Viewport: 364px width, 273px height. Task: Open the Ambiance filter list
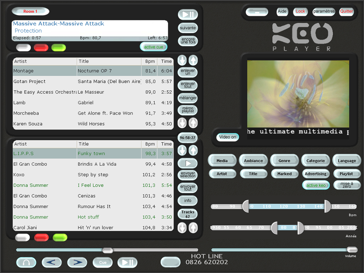pyautogui.click(x=253, y=161)
